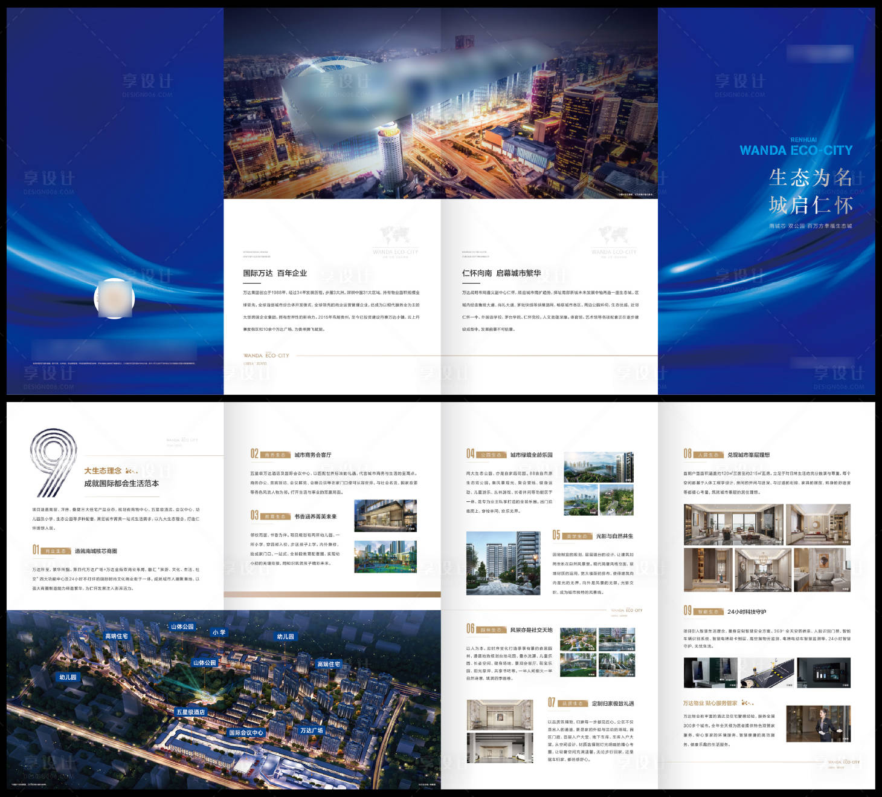Click the '定制归家极致礼遇' section title

[x=613, y=704]
